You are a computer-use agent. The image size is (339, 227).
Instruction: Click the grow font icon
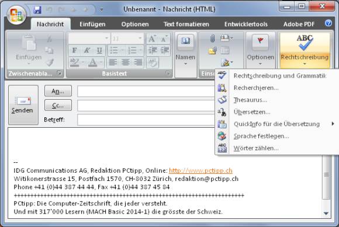(x=152, y=39)
